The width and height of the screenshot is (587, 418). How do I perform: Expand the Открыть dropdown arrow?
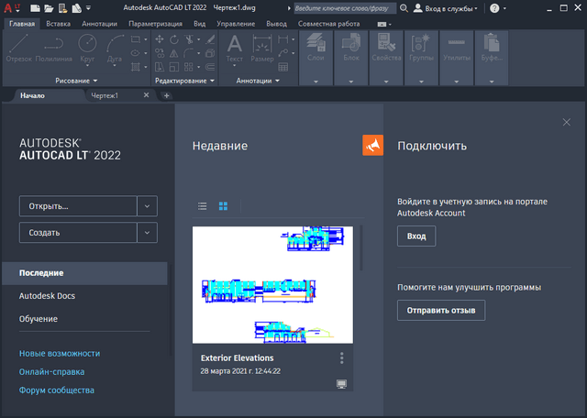tap(148, 206)
